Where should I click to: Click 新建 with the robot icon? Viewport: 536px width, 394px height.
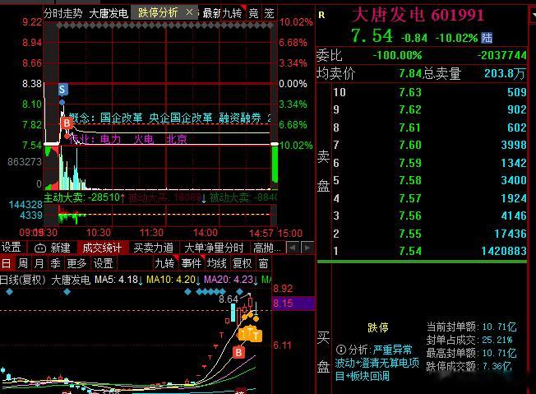(53, 248)
